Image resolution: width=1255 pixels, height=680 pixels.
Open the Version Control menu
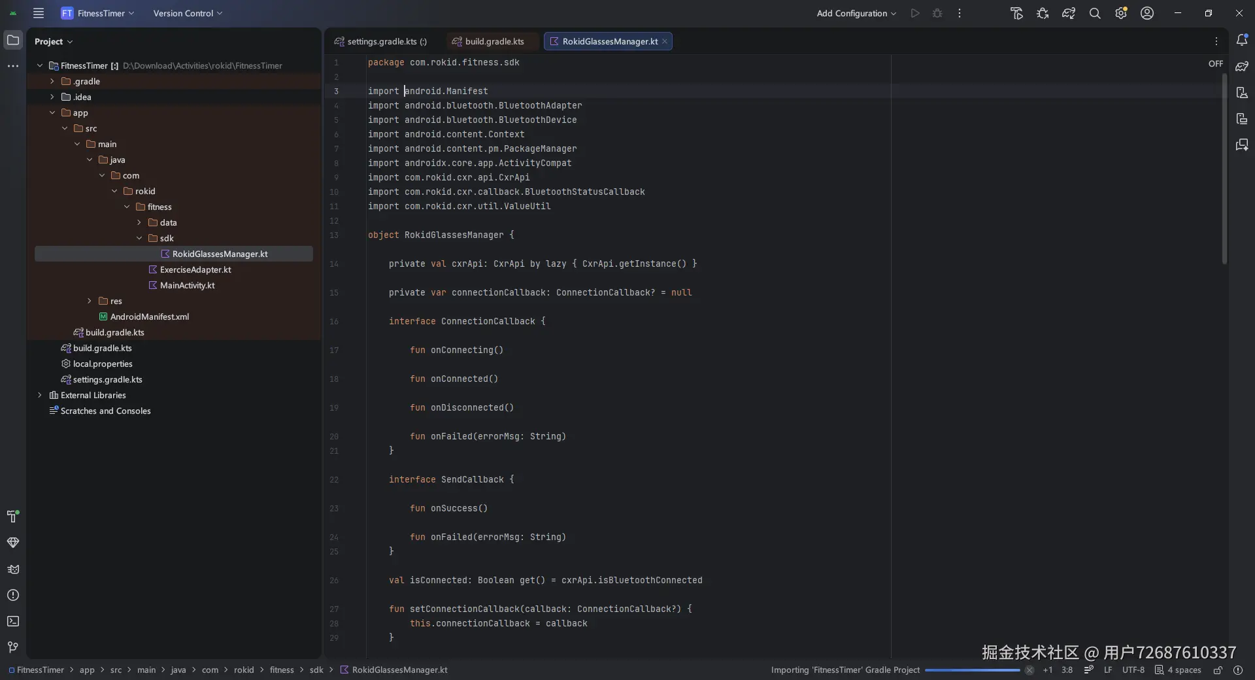188,13
